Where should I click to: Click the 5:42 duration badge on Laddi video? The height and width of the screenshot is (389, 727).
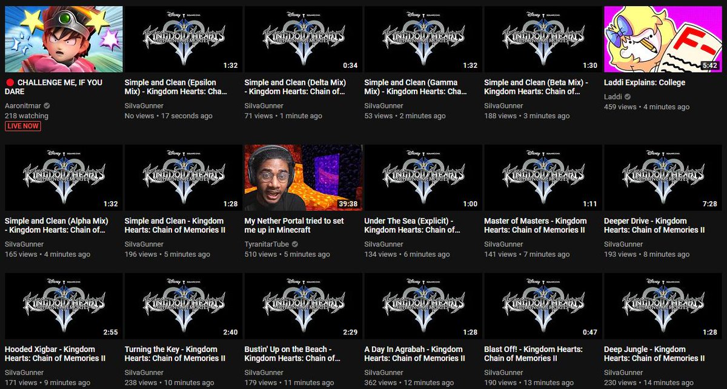tap(710, 65)
